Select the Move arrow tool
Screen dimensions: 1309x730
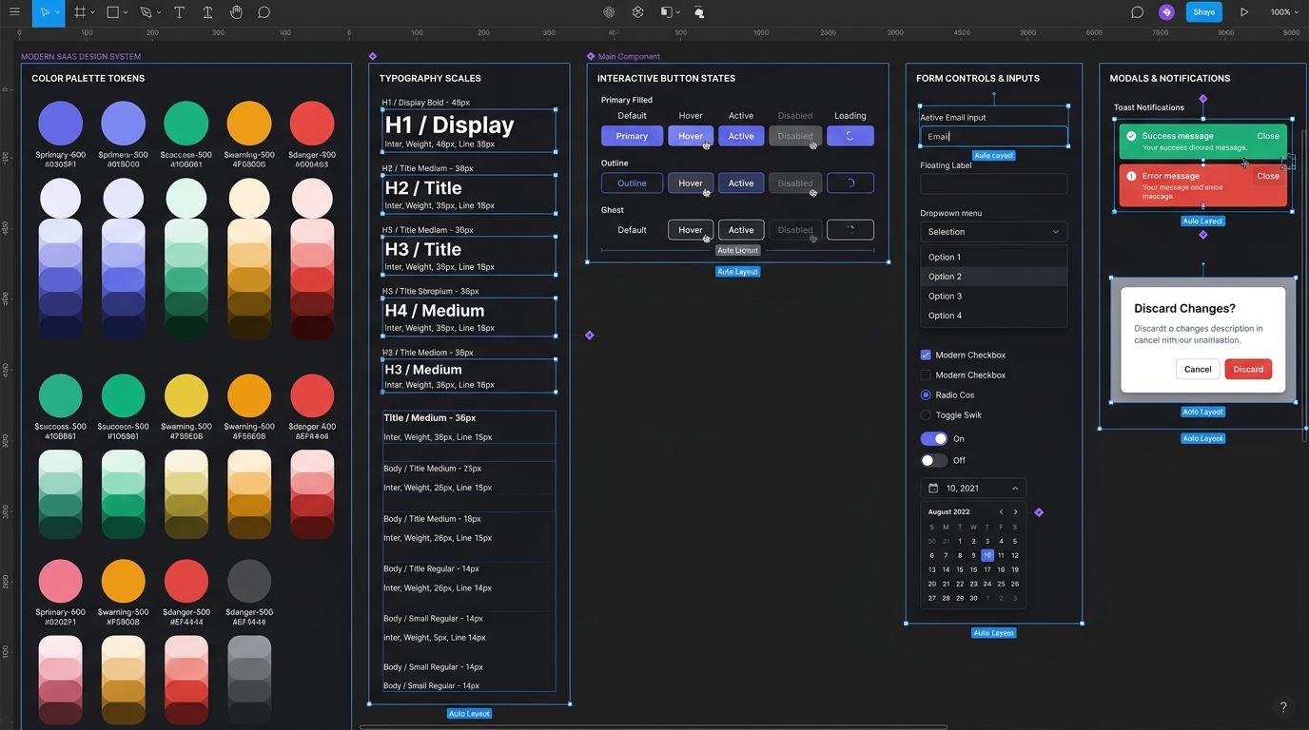[x=45, y=12]
